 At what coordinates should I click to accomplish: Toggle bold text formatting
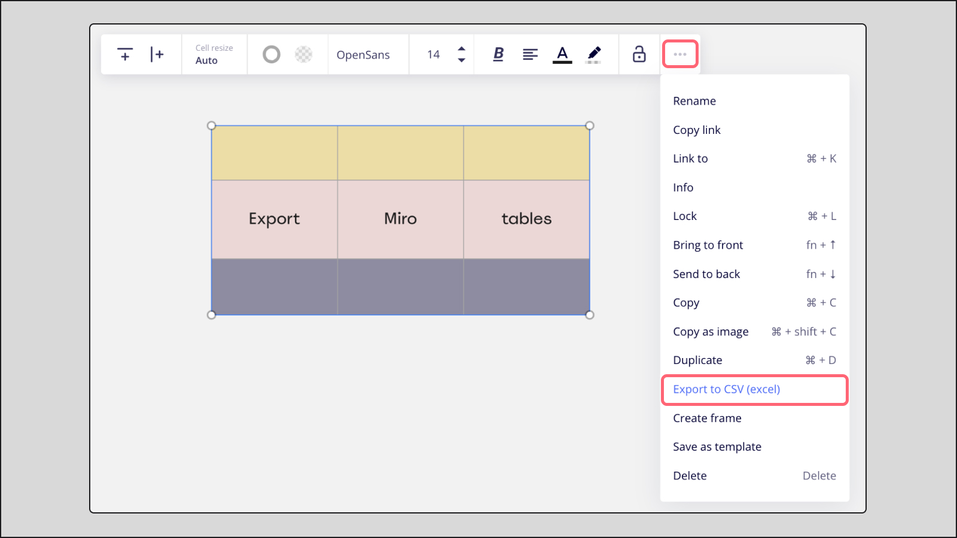(x=498, y=54)
